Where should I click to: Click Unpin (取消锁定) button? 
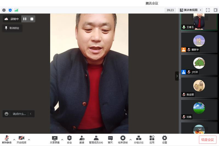coord(12,28)
